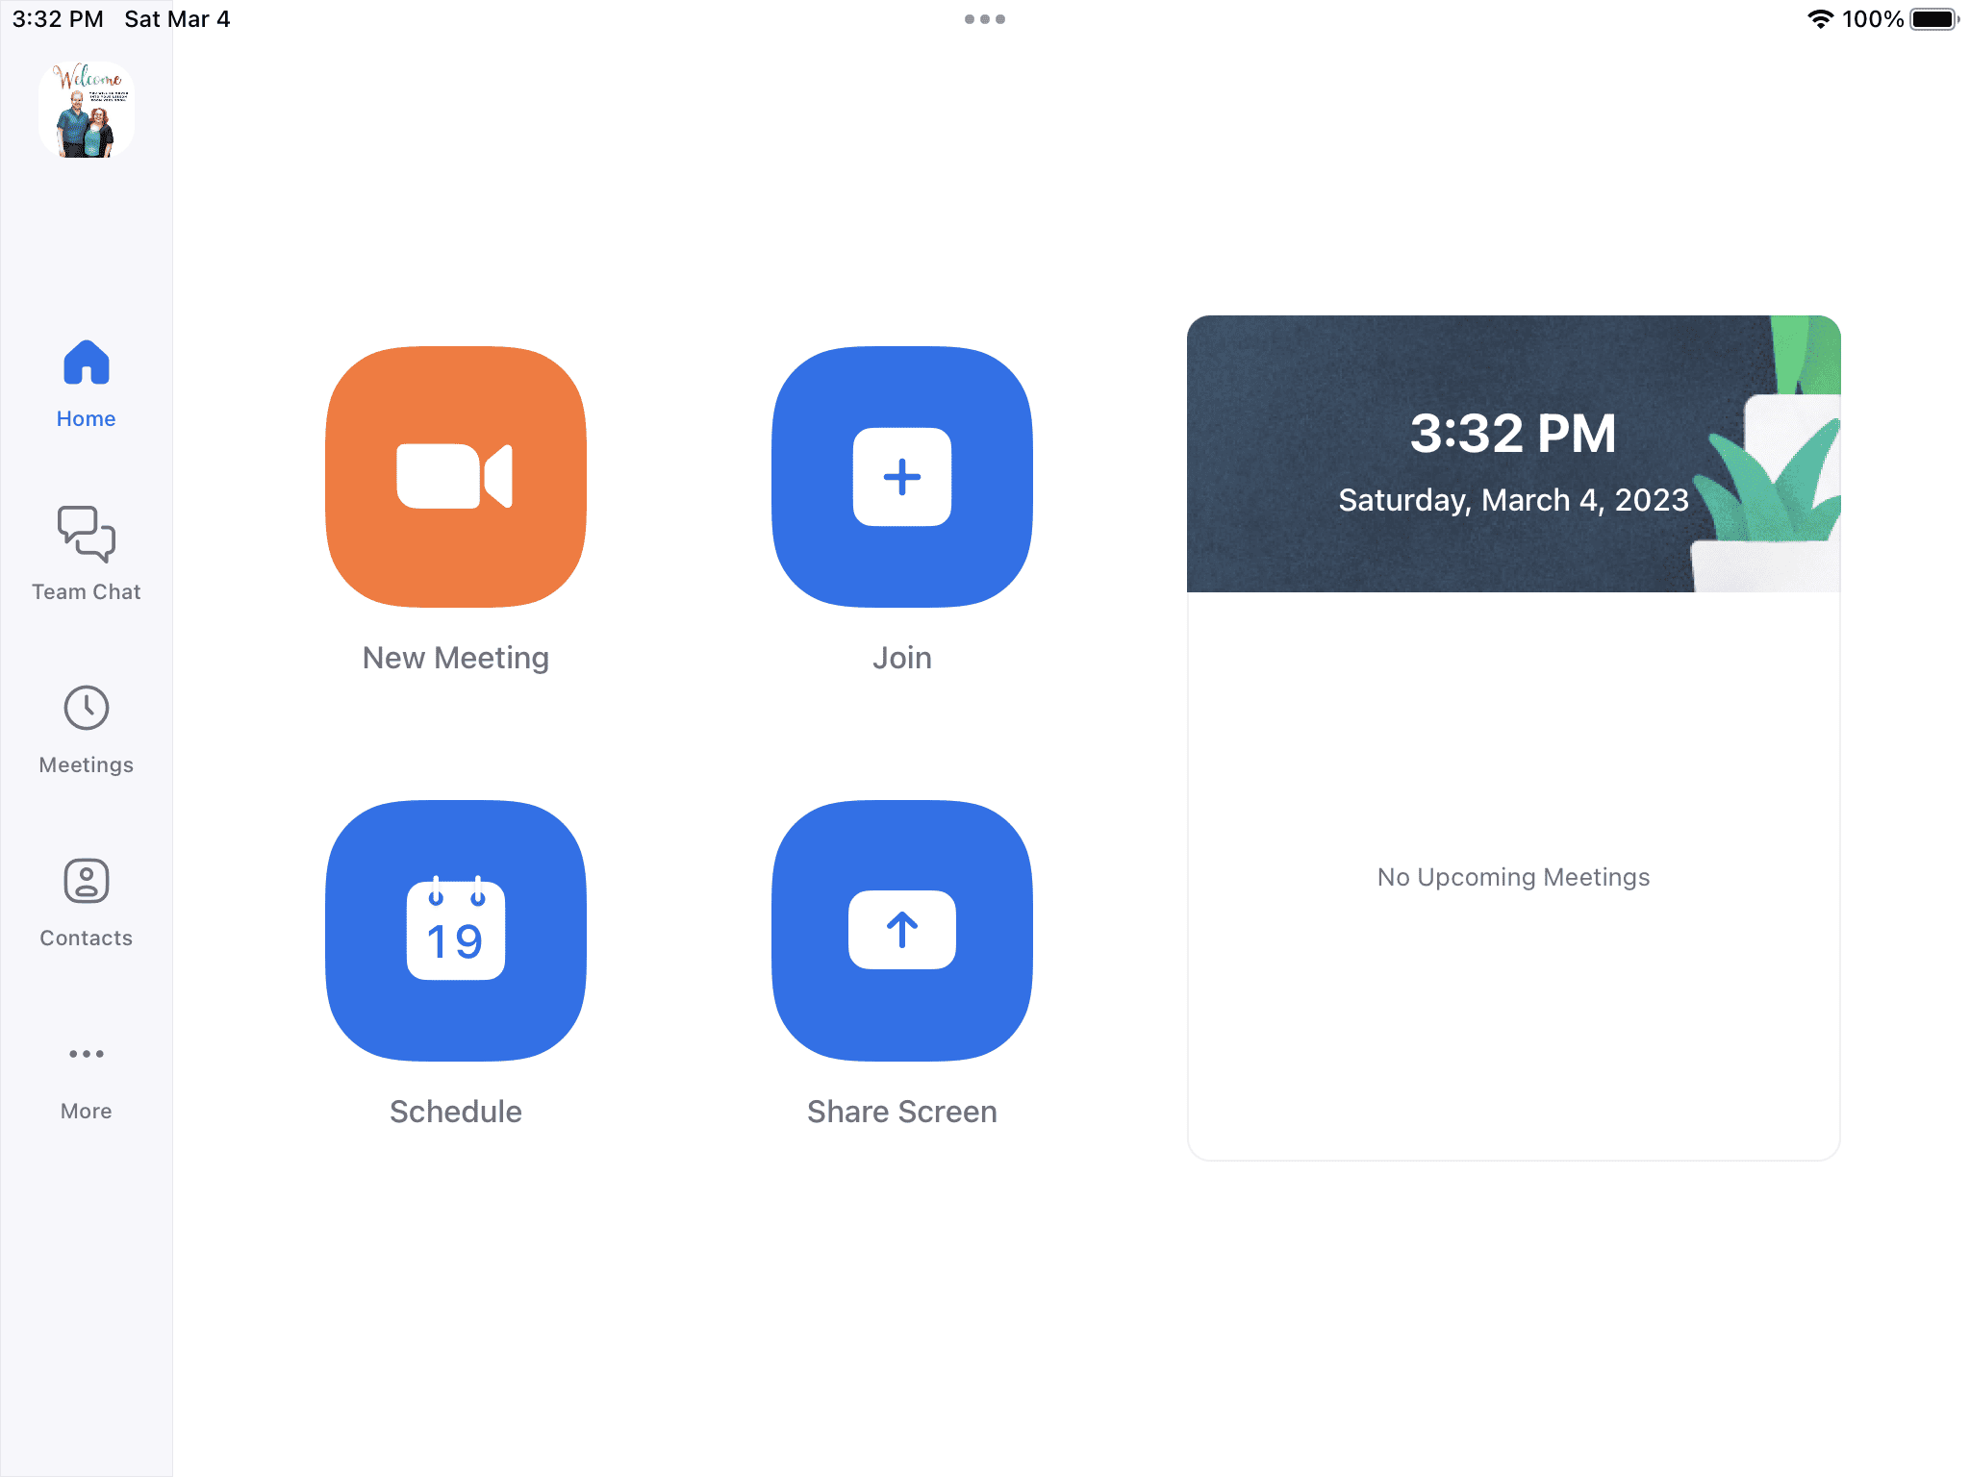
Task: Tap the No Upcoming Meetings text
Action: [1513, 877]
